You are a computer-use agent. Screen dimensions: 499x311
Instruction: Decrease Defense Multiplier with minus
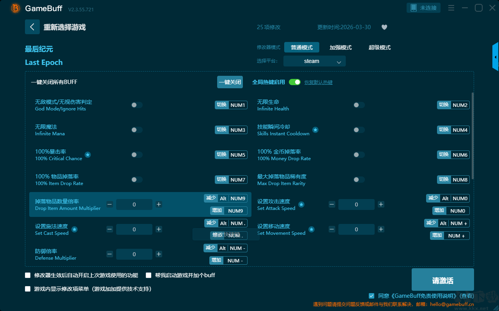tap(110, 254)
